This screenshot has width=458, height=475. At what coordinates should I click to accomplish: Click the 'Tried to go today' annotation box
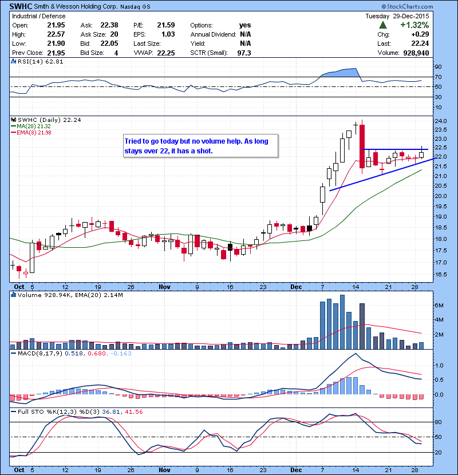point(200,146)
